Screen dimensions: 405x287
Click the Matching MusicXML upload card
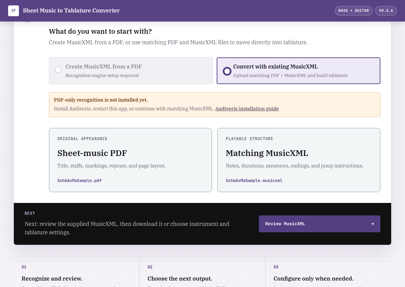point(299,160)
